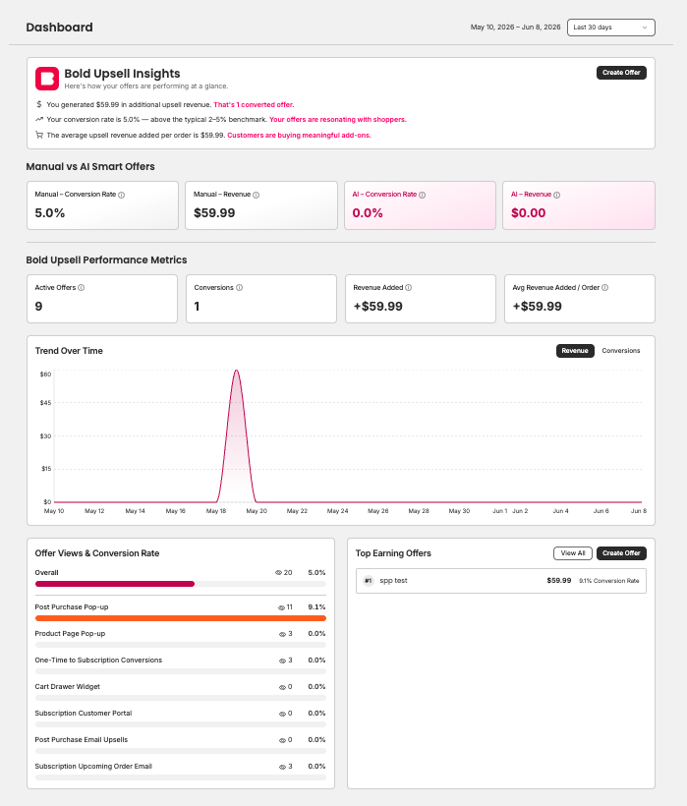Click View All in Top Earning Offers
This screenshot has width=687, height=806.
click(x=573, y=553)
